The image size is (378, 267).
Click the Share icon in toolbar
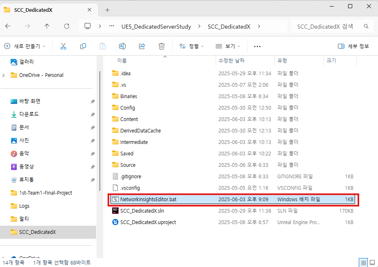click(142, 46)
